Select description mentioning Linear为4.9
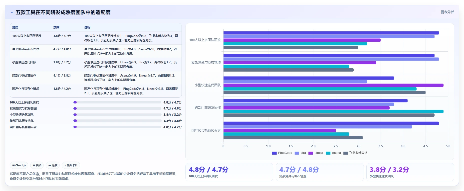The width and height of the screenshot is (464, 191). (x=130, y=65)
